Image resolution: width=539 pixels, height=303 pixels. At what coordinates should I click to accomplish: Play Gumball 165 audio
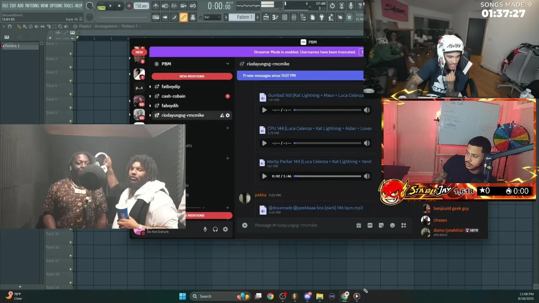[x=264, y=110]
